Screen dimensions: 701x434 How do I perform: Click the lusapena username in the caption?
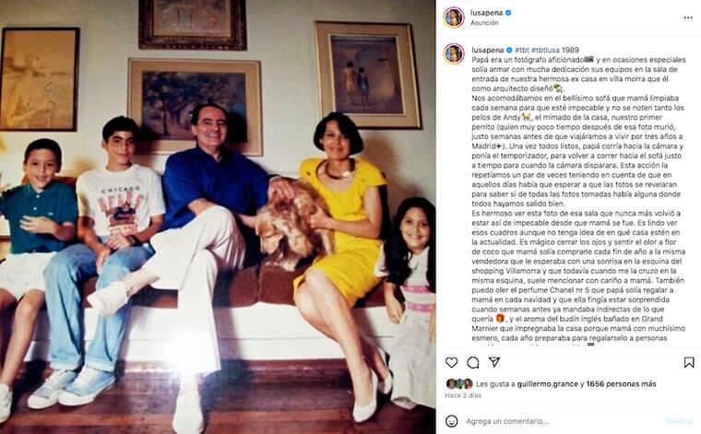point(488,50)
